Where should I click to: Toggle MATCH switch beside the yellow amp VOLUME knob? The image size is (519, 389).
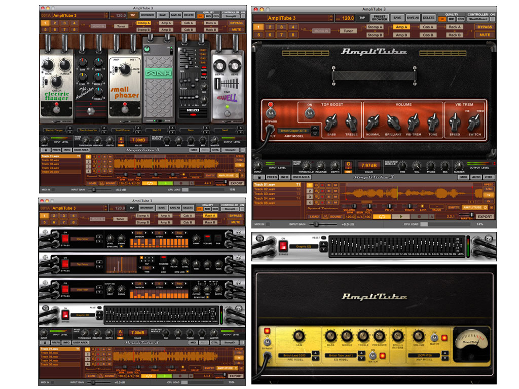[x=434, y=337]
